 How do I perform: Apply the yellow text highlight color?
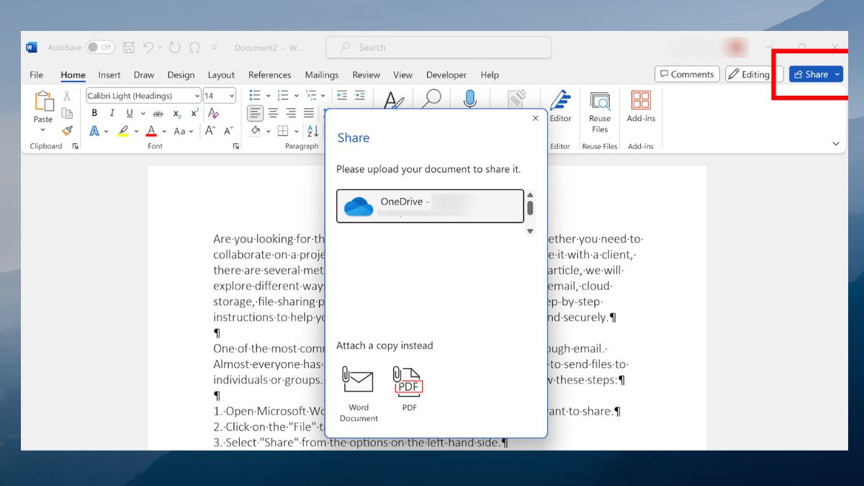[124, 131]
